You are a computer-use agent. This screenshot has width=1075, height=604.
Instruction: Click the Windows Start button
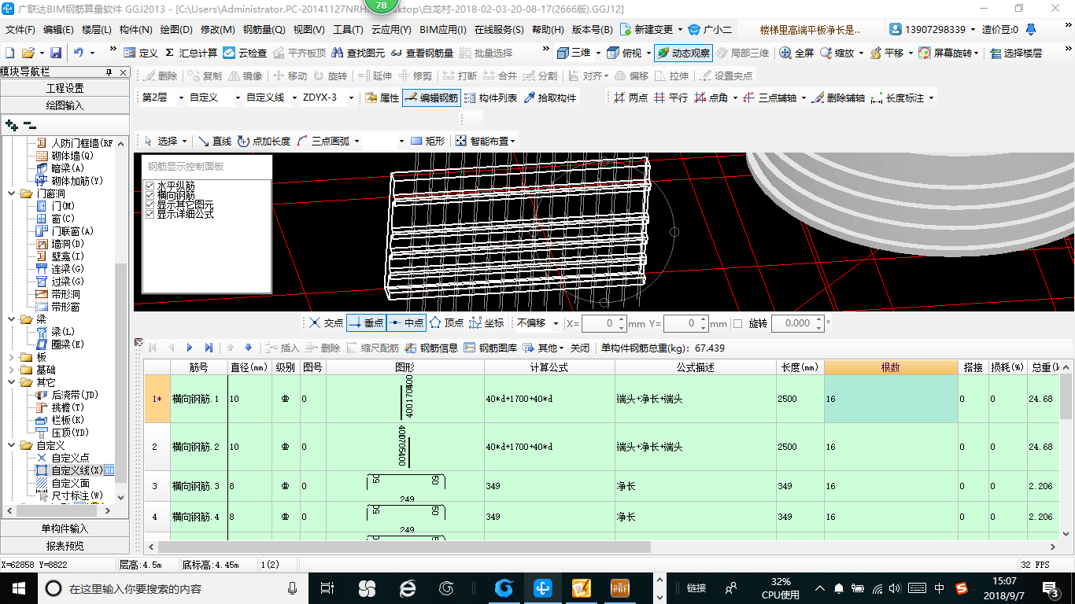17,587
